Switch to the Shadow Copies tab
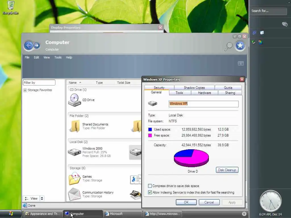The width and height of the screenshot is (291, 218). 194,87
